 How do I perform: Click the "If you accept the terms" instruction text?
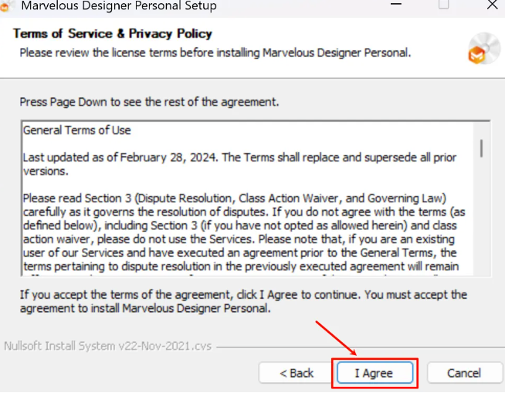[243, 295]
